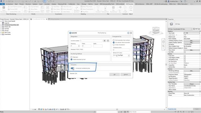Click Cancel in Pile Numbering dialog

point(126,75)
